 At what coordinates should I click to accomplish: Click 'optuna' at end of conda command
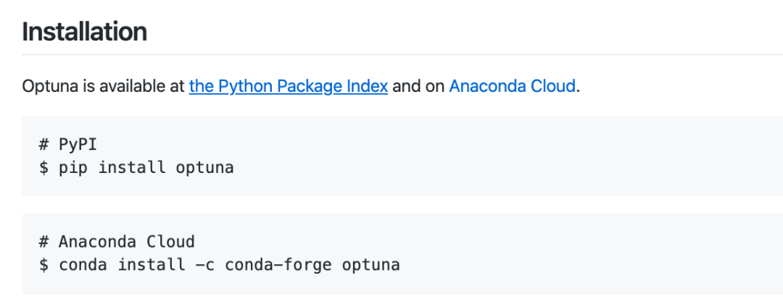pyautogui.click(x=370, y=264)
